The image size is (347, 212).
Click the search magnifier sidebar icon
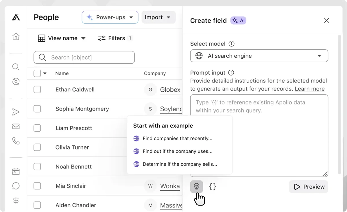tap(16, 67)
